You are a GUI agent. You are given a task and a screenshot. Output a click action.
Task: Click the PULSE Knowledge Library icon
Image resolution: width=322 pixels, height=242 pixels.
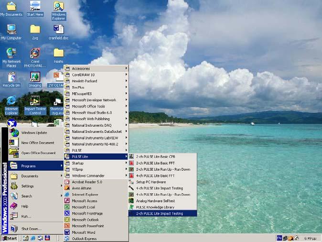[131, 207]
